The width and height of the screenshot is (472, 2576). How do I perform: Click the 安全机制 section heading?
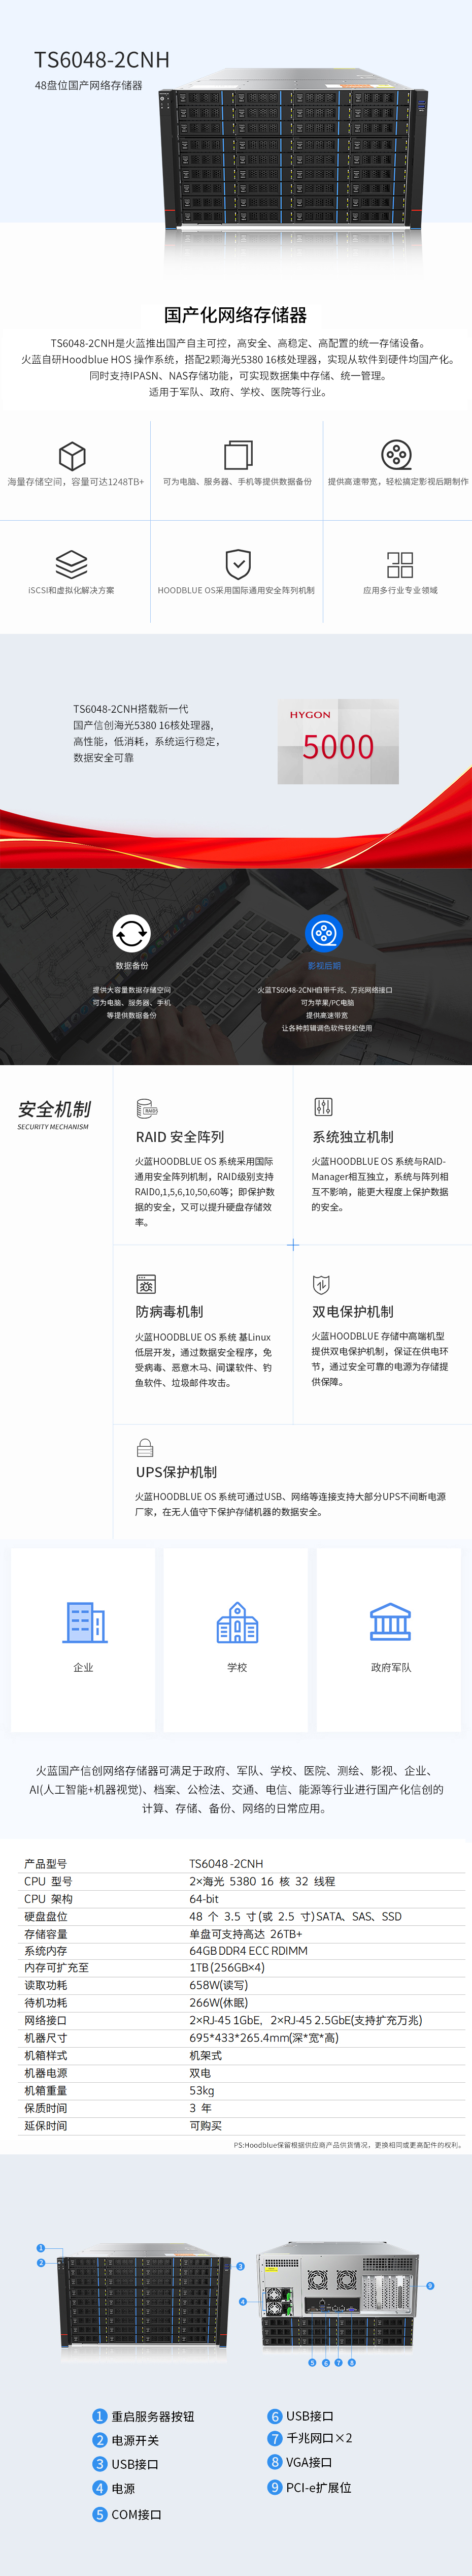click(54, 1109)
